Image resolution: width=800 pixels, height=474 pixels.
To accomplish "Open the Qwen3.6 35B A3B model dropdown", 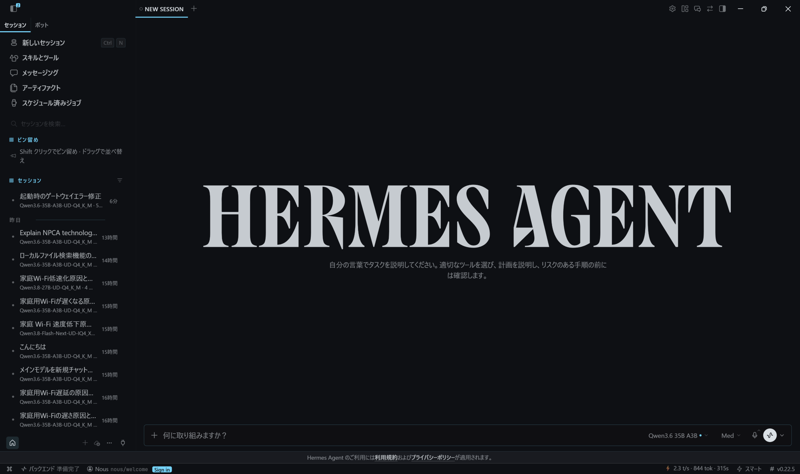I will [x=678, y=436].
